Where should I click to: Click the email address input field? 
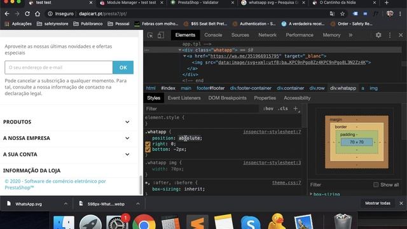point(59,67)
